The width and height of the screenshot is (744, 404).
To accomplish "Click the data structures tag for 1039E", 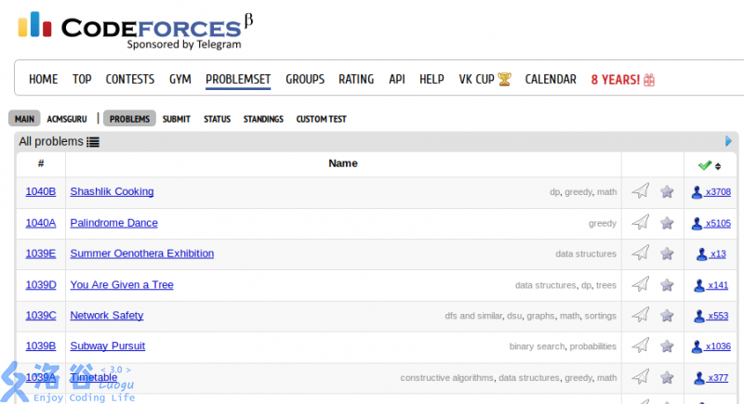I will pyautogui.click(x=586, y=254).
